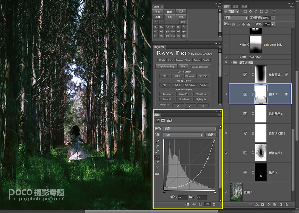
Task: Open the 填充 fill slider arrow
Action: tap(273, 24)
